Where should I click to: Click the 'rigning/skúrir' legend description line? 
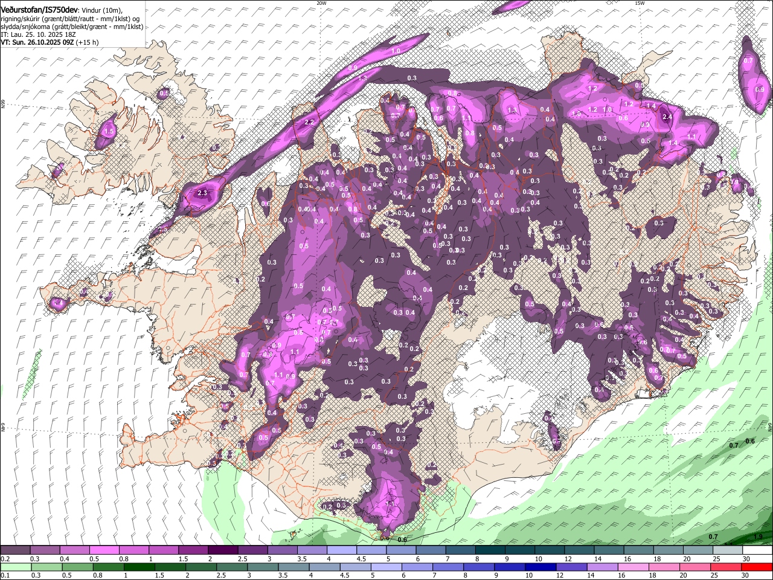70,19
